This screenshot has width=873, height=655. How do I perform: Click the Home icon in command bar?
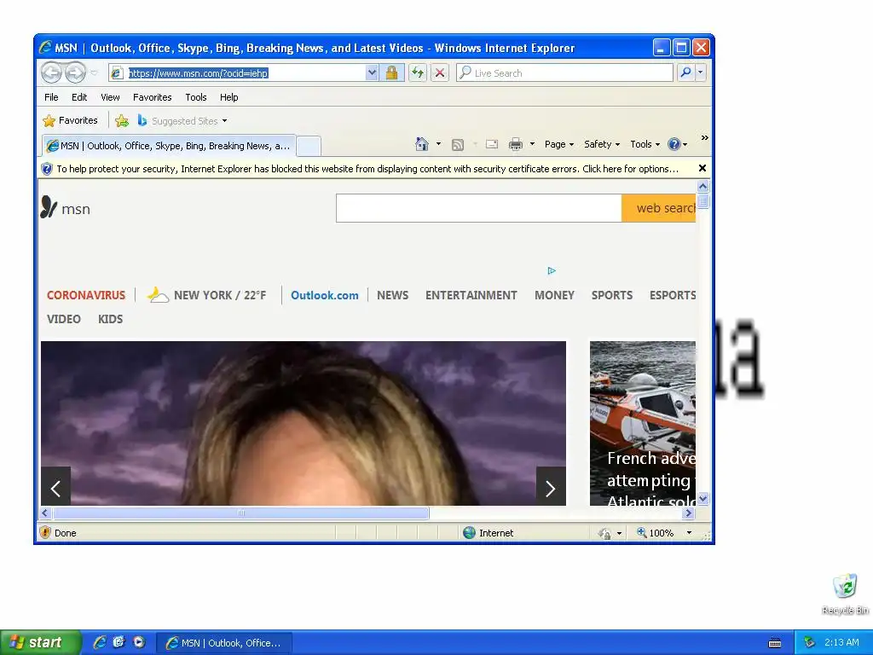[422, 144]
